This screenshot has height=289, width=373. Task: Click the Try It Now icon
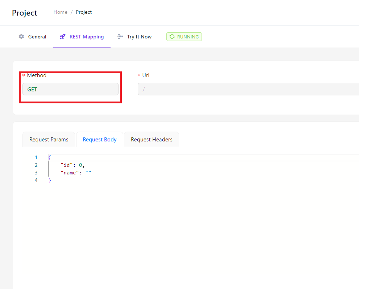click(120, 37)
